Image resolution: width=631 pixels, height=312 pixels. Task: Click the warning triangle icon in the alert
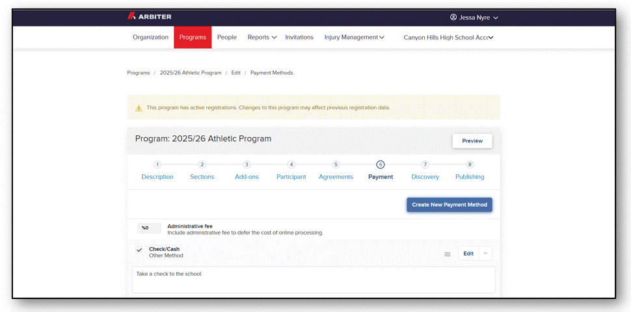pos(139,108)
